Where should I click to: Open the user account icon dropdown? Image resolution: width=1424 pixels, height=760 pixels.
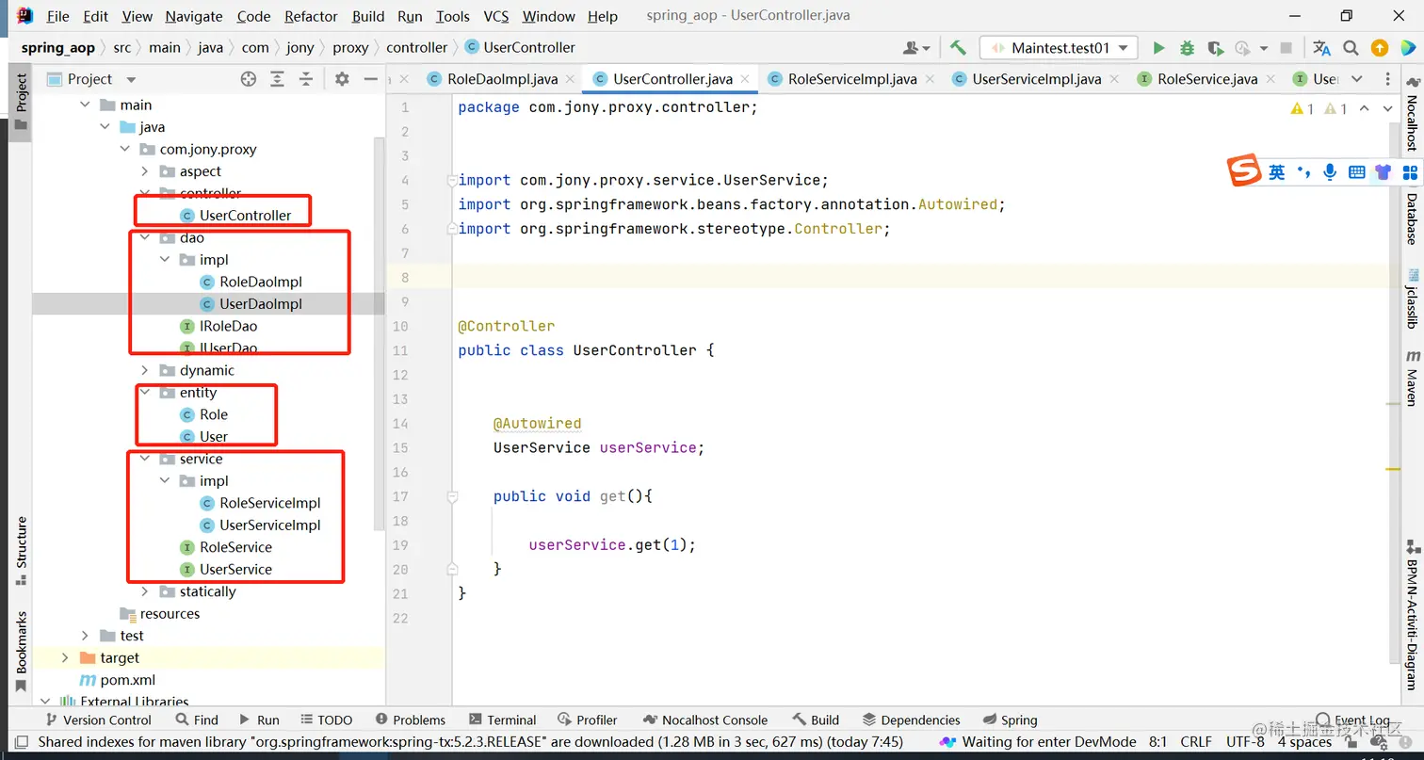click(915, 48)
